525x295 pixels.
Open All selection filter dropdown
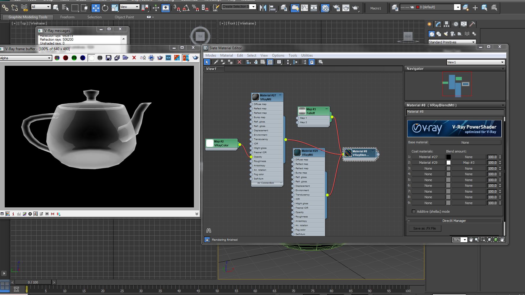pos(41,7)
